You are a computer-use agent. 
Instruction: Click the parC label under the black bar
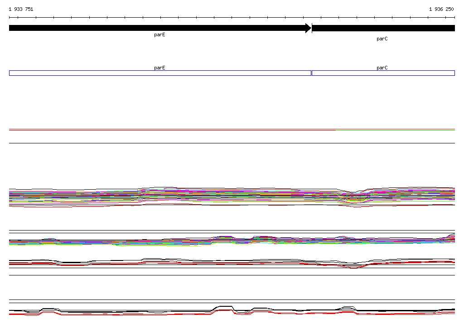pyautogui.click(x=382, y=39)
